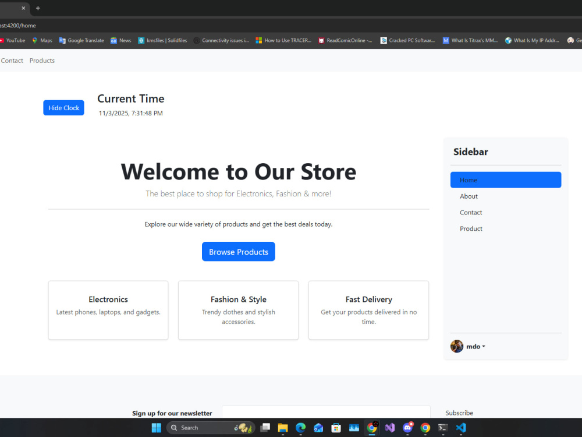Viewport: 582px width, 437px height.
Task: Open Task View from the taskbar
Action: tap(265, 428)
